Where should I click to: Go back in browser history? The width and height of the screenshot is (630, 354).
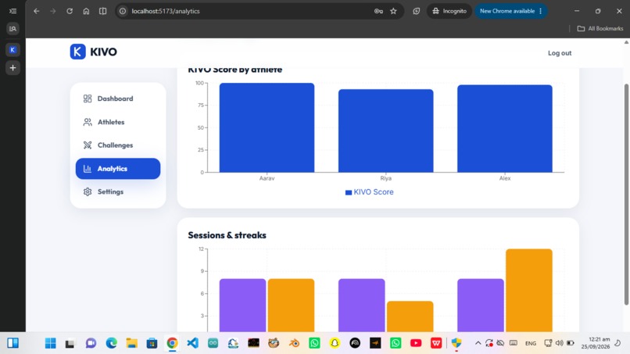pyautogui.click(x=37, y=11)
